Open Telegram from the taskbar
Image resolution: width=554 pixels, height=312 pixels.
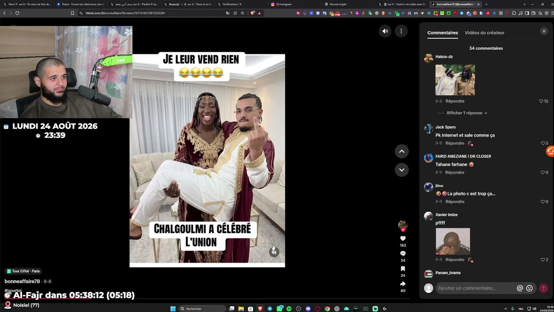coord(270,309)
